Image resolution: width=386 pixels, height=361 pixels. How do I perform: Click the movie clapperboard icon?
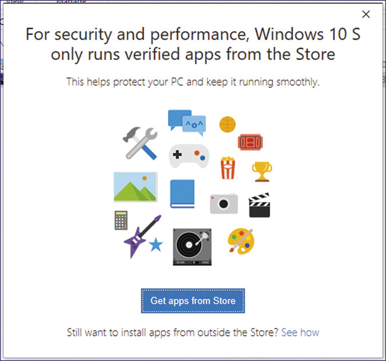[259, 205]
